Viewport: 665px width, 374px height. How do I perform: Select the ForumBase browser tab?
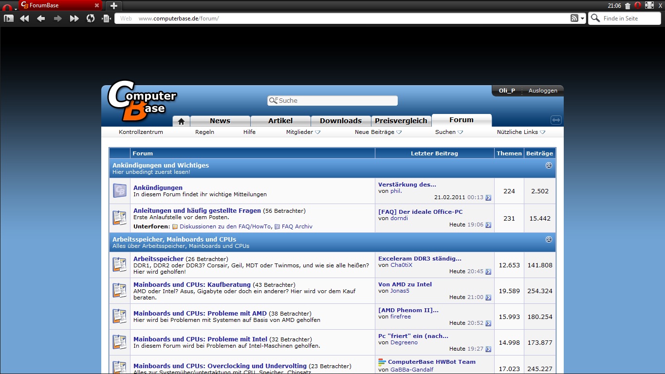coord(60,5)
